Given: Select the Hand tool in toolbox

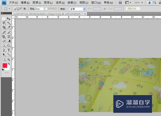Looking at the screenshot, I should click(4, 59).
